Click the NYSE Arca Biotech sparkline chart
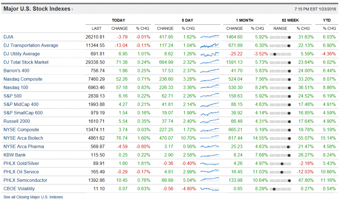The width and height of the screenshot is (340, 204). 210,138
